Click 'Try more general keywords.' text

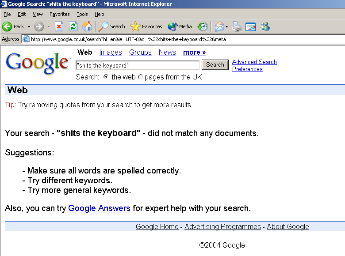[x=79, y=190]
